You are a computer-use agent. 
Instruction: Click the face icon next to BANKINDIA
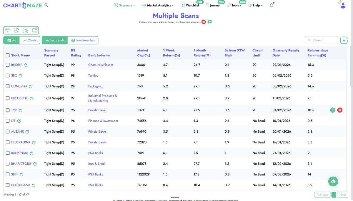(x=31, y=153)
